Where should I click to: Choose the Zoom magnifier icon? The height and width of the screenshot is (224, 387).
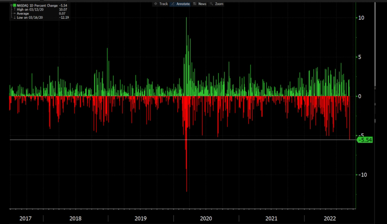[x=211, y=4]
